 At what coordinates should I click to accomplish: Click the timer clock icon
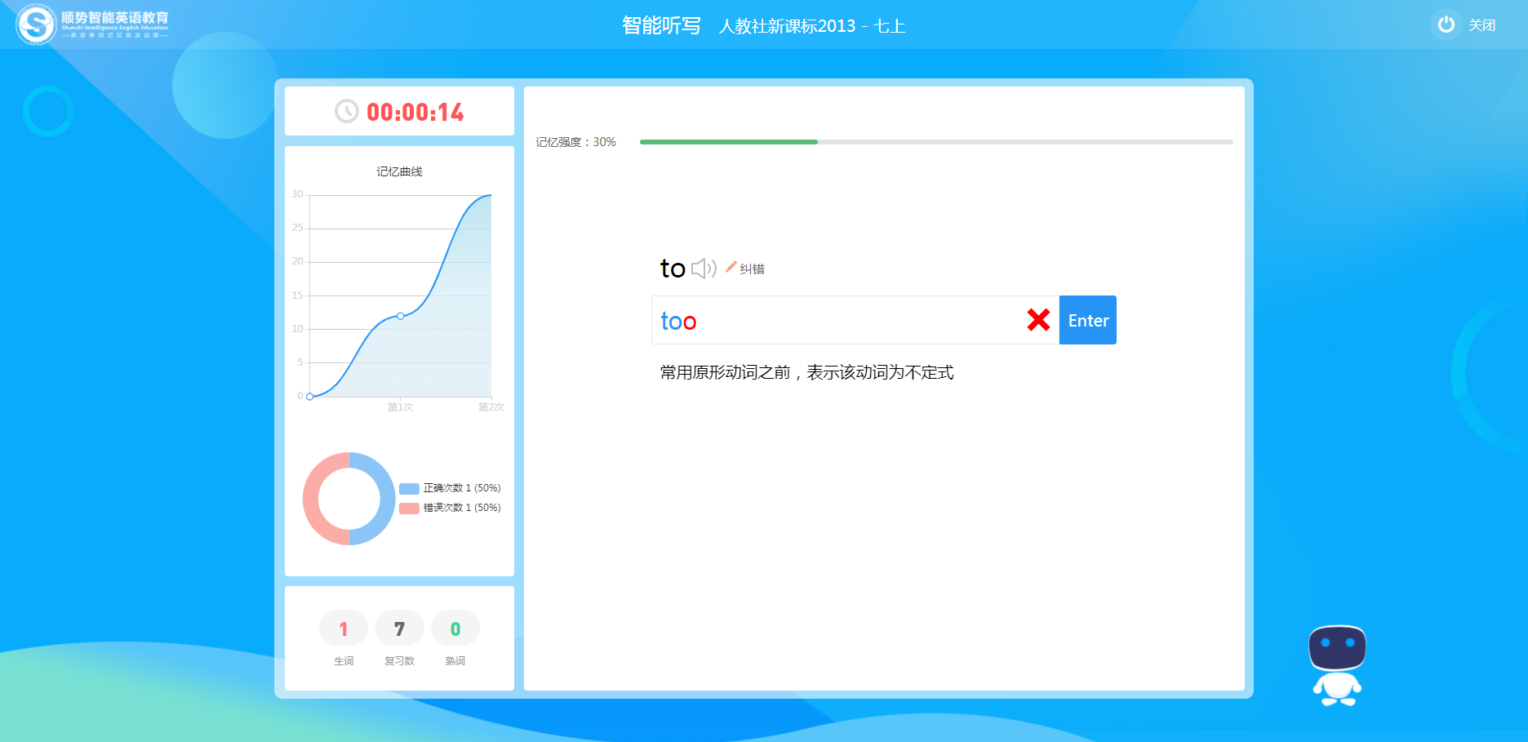tap(347, 111)
